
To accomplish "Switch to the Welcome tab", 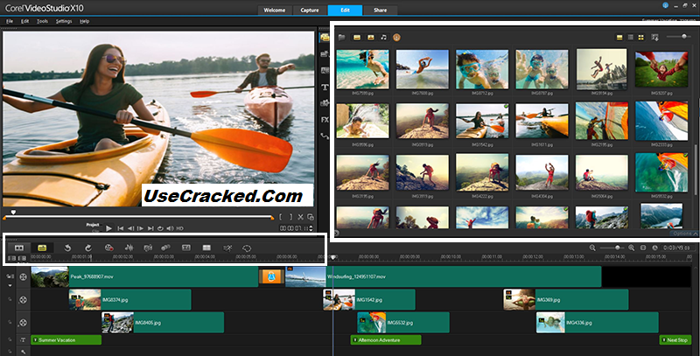I will [275, 10].
